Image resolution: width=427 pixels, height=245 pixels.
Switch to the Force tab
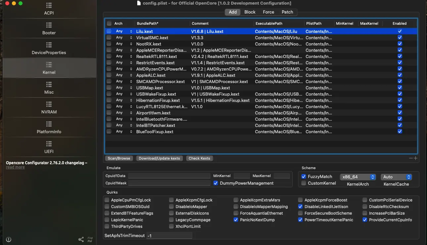click(268, 12)
